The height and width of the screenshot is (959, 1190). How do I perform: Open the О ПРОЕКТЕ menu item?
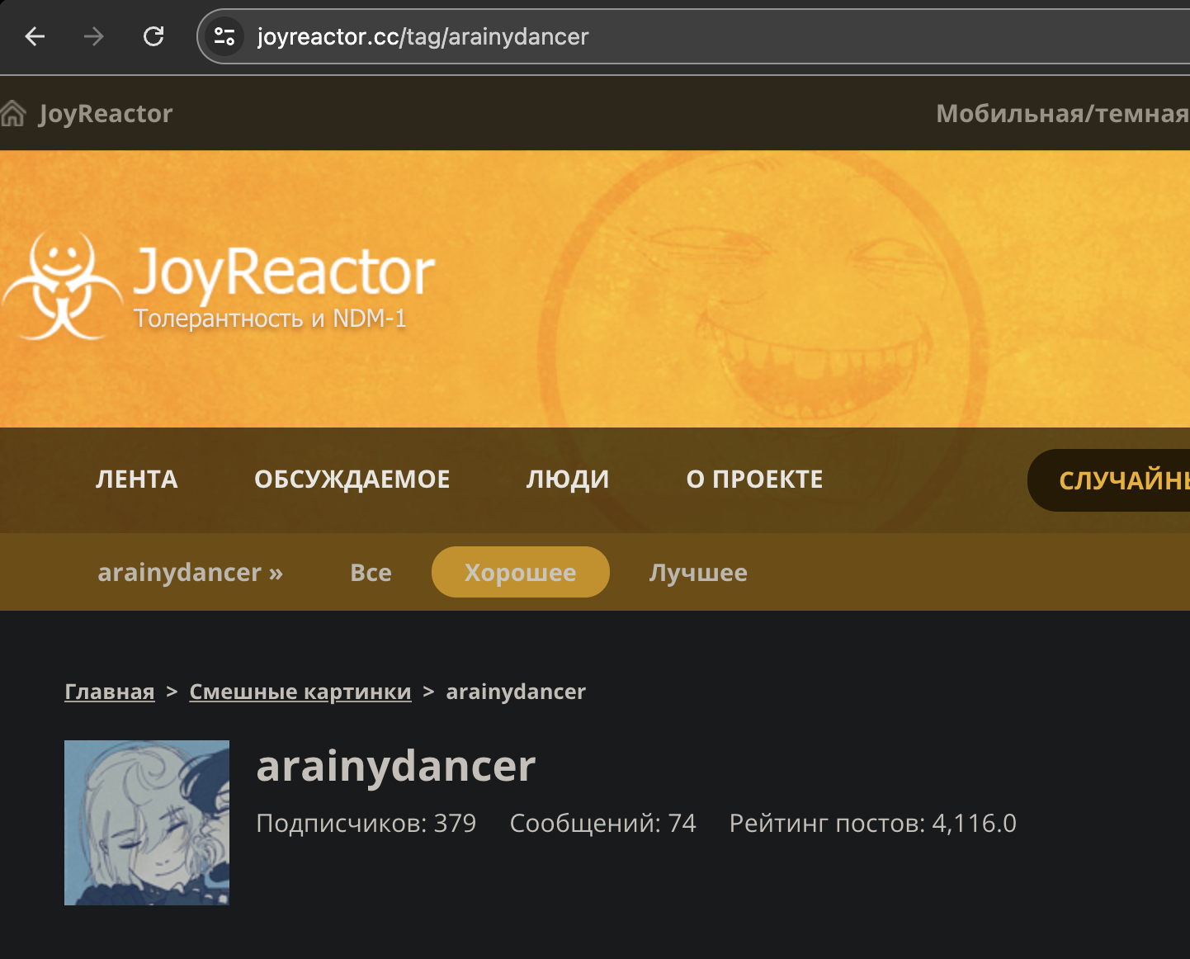(755, 479)
